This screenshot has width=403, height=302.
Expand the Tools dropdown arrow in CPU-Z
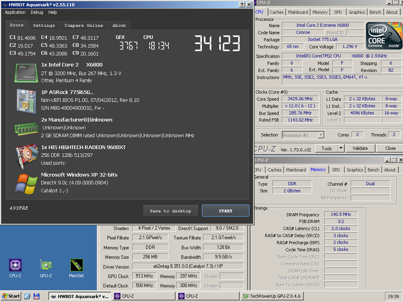[x=341, y=148]
